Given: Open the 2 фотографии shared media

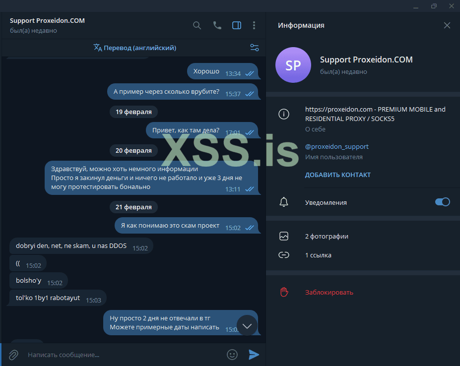Looking at the screenshot, I should pyautogui.click(x=327, y=237).
